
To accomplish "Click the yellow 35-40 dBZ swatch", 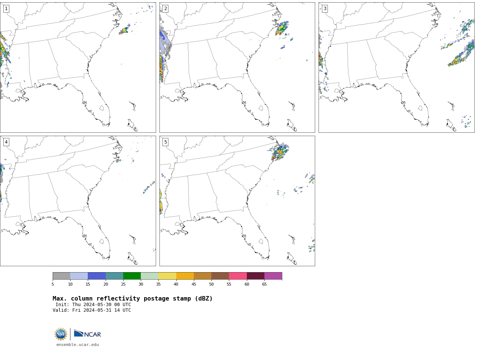I will 167,276.
